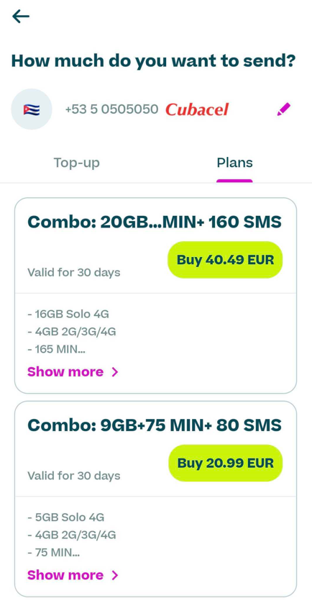
Task: Expand Show more on the 9GB combo
Action: 65,575
